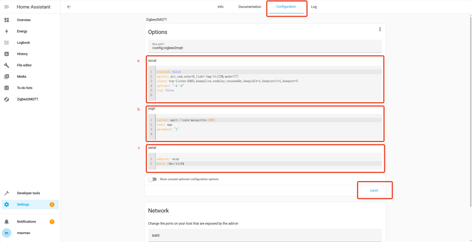
Task: Toggle Show unused optional configuration options
Action: [x=152, y=179]
